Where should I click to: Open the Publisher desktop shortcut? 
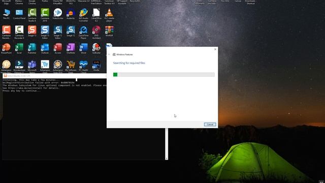[x=32, y=49]
